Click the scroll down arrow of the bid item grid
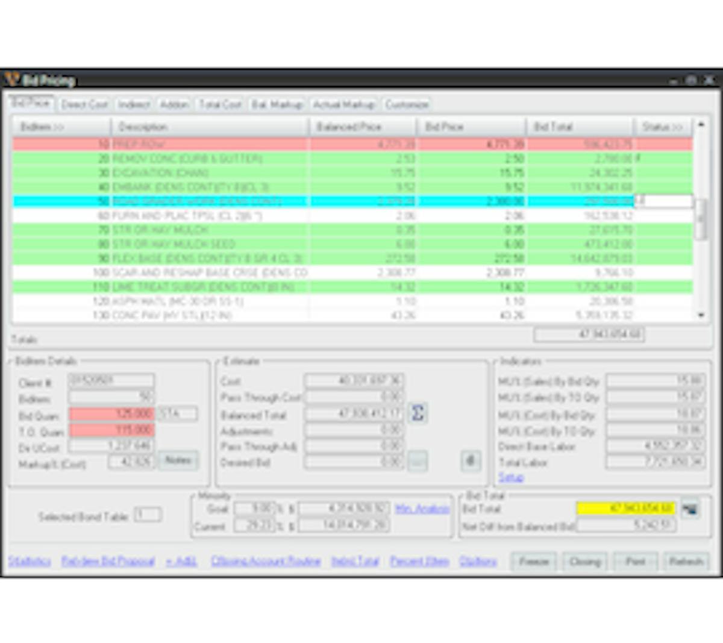The image size is (723, 643). 700,315
